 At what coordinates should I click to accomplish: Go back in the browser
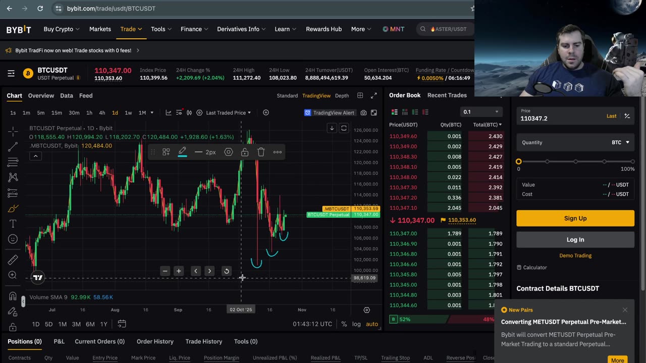[x=9, y=9]
